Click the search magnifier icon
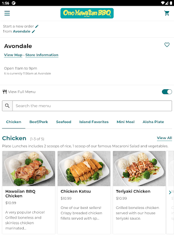This screenshot has width=174, height=247. click(x=7, y=106)
